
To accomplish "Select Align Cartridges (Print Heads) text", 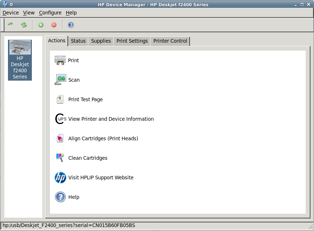I will point(103,138).
